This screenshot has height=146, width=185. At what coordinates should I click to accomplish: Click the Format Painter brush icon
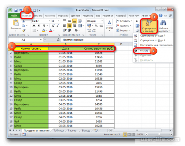click(x=24, y=31)
